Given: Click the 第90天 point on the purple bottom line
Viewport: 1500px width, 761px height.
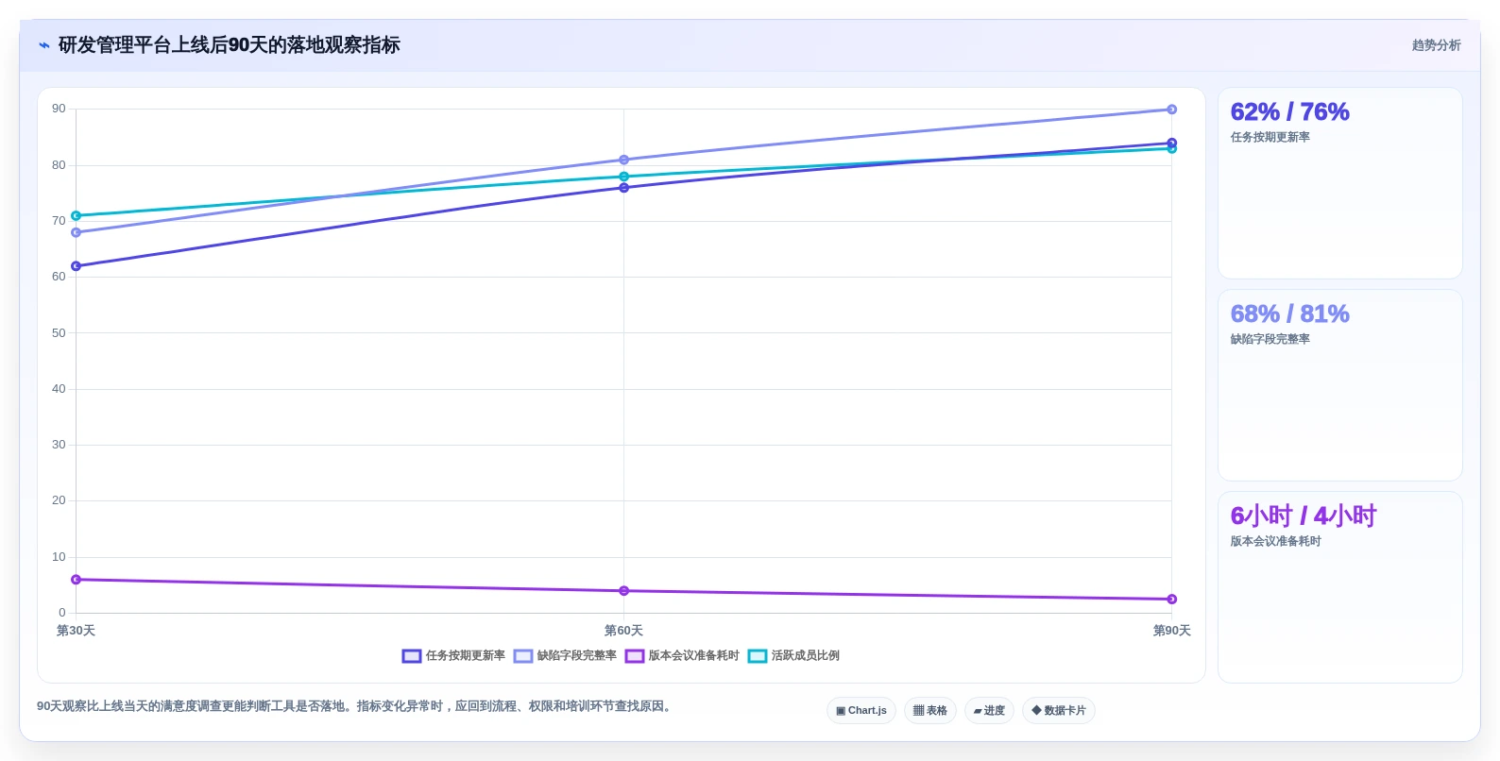Looking at the screenshot, I should [1171, 600].
